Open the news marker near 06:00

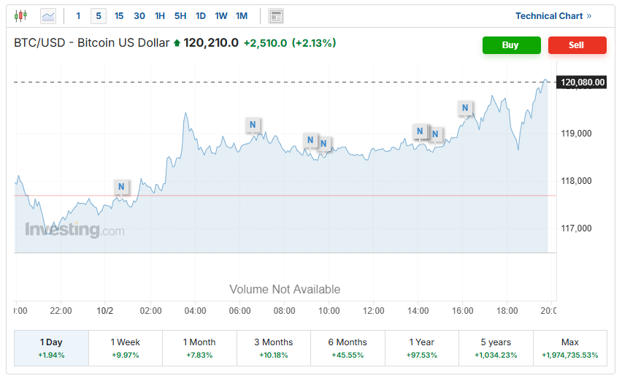253,125
